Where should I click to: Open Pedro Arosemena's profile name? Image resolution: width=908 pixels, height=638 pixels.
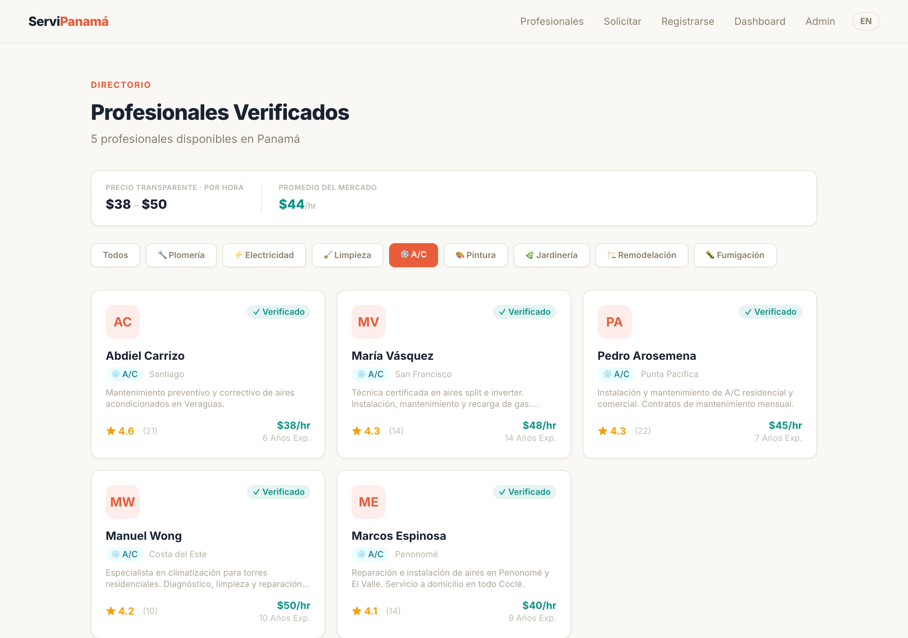tap(647, 356)
